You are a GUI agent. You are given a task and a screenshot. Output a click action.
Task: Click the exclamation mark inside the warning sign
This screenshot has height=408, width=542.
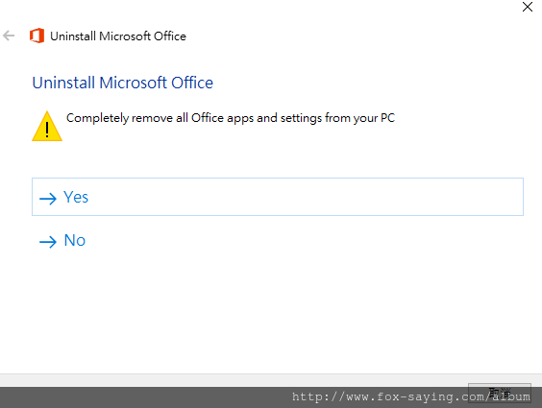point(47,129)
